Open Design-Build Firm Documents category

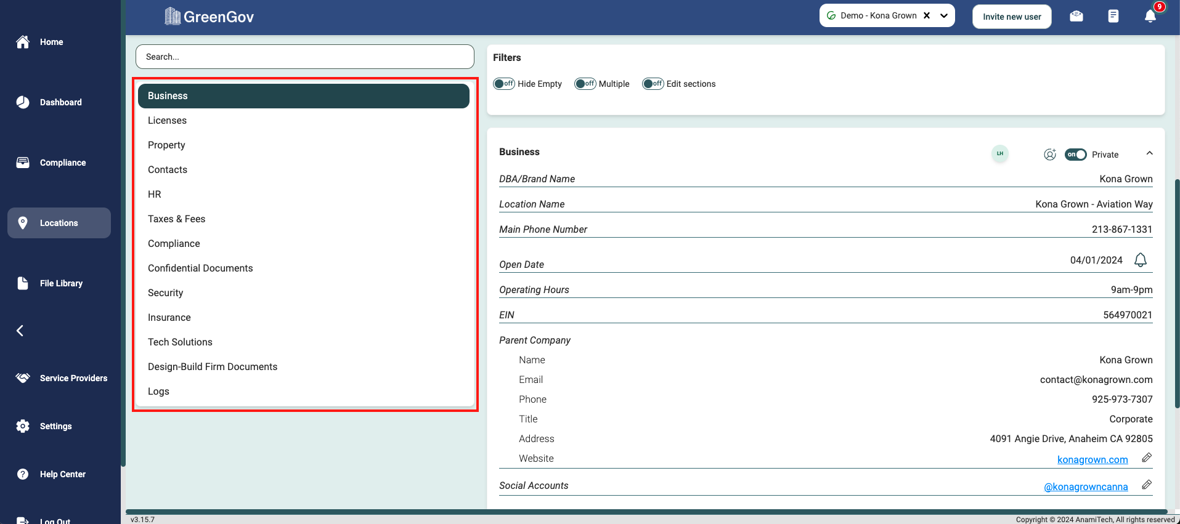coord(304,367)
